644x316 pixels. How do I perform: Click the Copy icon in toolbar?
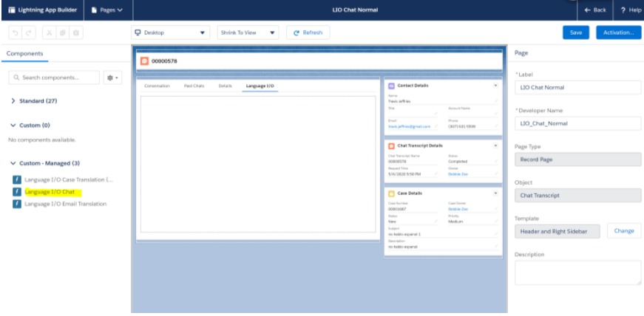64,32
